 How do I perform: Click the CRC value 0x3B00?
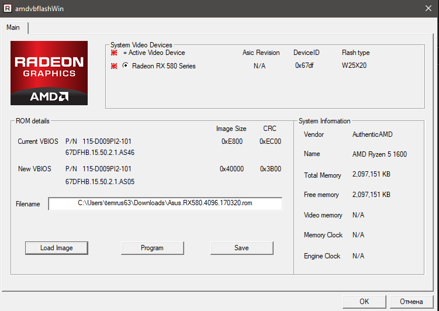(x=271, y=169)
